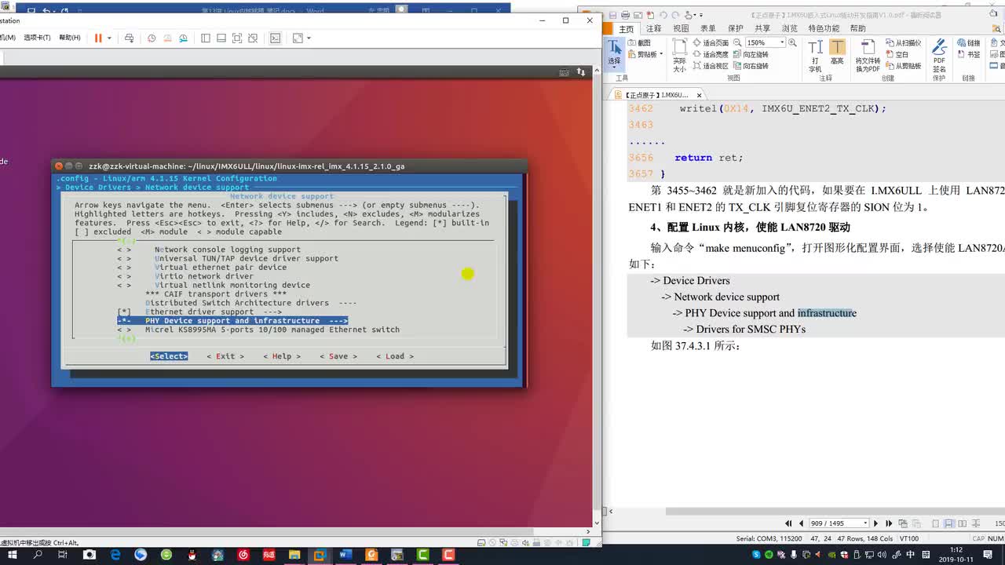Open the dropdown arrow next to the pause button
This screenshot has height=565, width=1005.
coord(109,38)
